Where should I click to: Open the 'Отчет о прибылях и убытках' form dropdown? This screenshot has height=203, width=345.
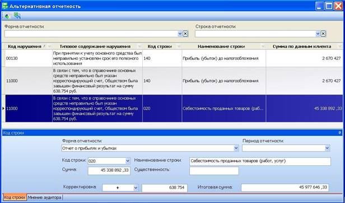click(236, 148)
